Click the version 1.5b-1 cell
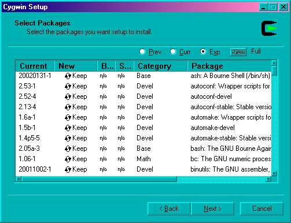The width and height of the screenshot is (291, 223). 27,128
